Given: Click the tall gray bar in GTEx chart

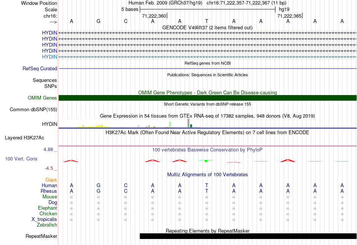Looking at the screenshot, I should point(188,123).
